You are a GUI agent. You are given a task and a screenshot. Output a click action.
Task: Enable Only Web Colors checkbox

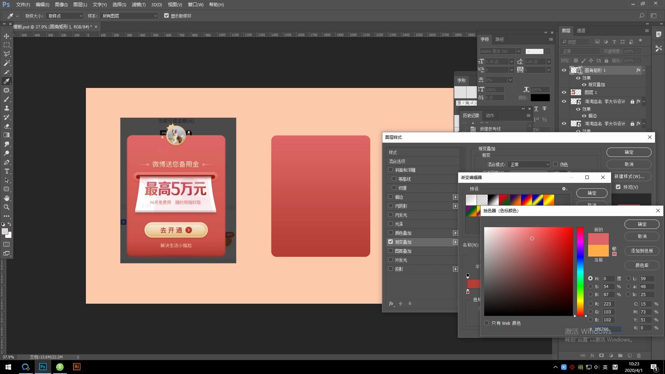[x=487, y=323]
